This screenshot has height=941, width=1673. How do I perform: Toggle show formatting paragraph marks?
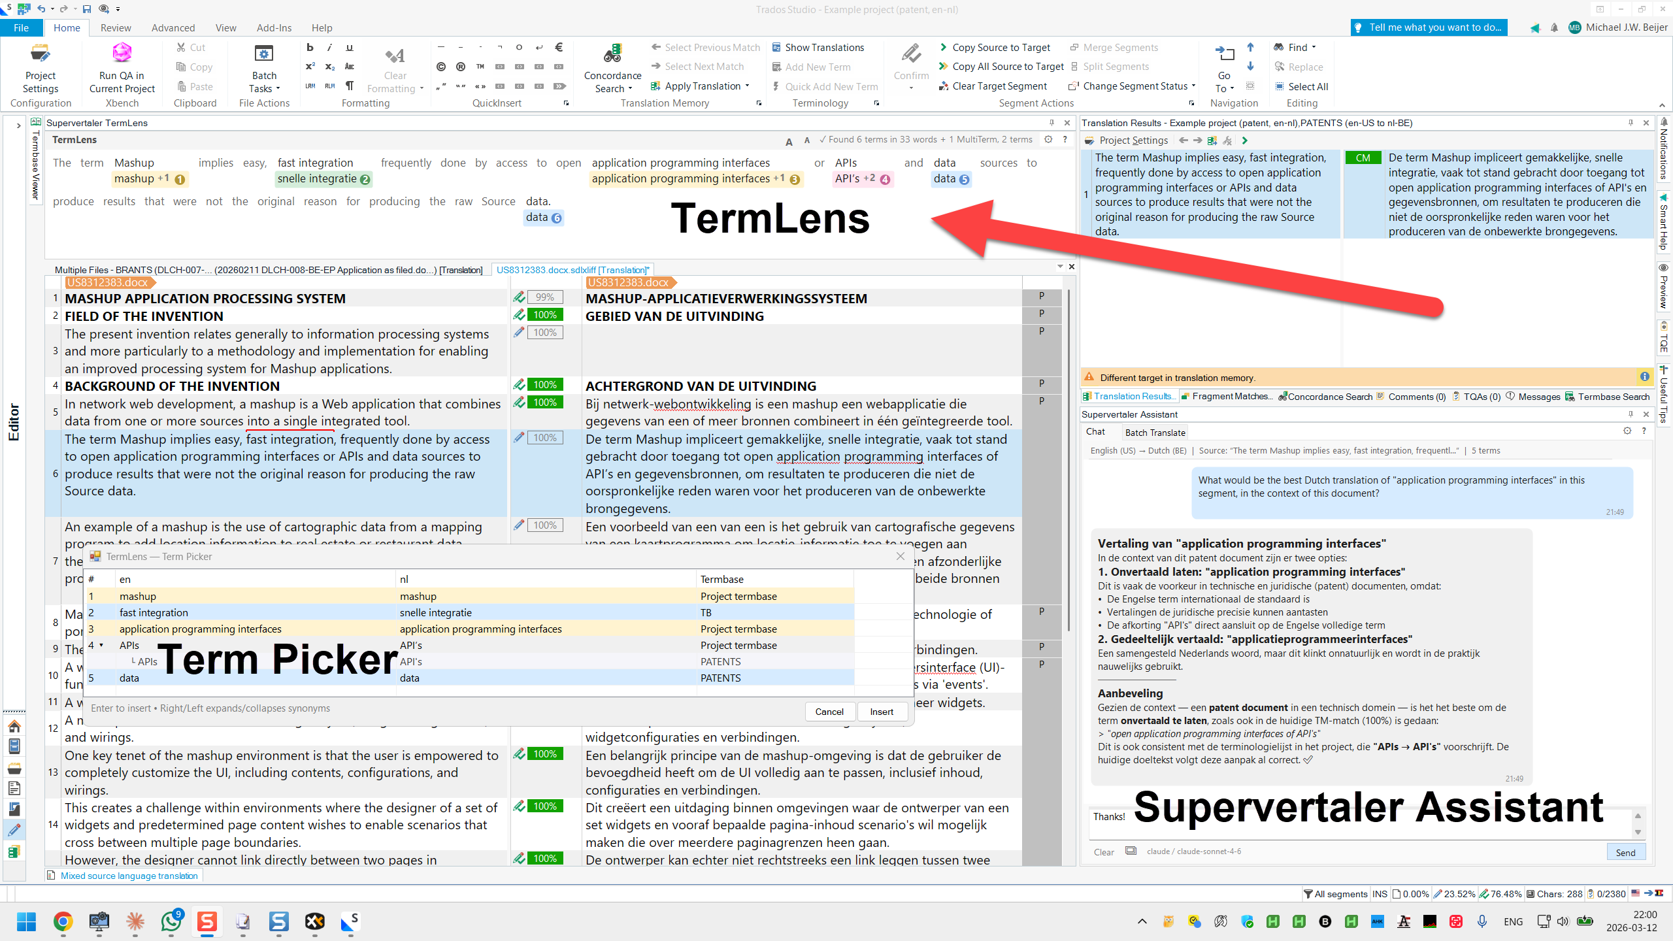click(350, 86)
